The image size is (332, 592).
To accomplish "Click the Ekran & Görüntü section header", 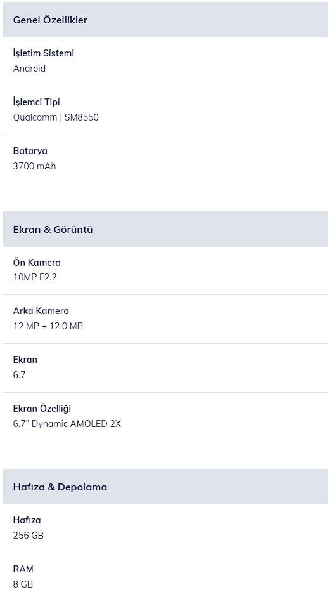I will pyautogui.click(x=165, y=229).
